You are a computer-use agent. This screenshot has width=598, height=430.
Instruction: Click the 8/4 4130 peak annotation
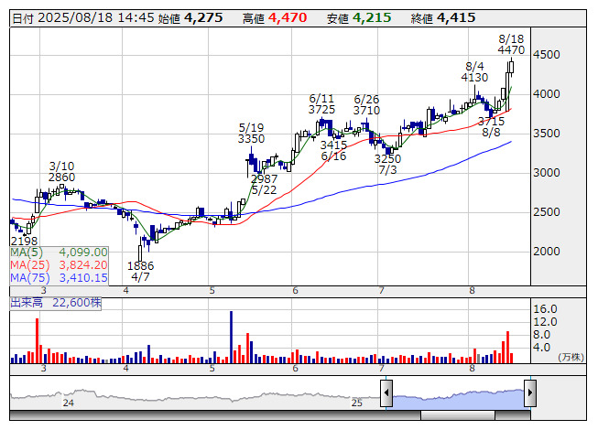(474, 72)
